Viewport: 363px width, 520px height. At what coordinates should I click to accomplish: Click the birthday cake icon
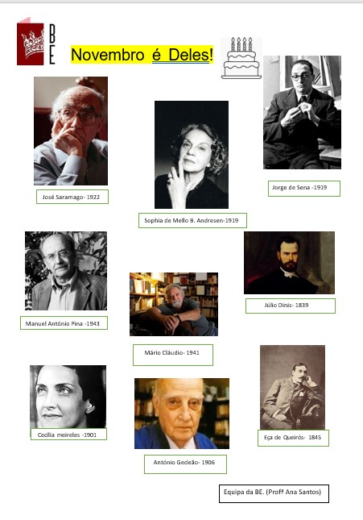coord(241,58)
